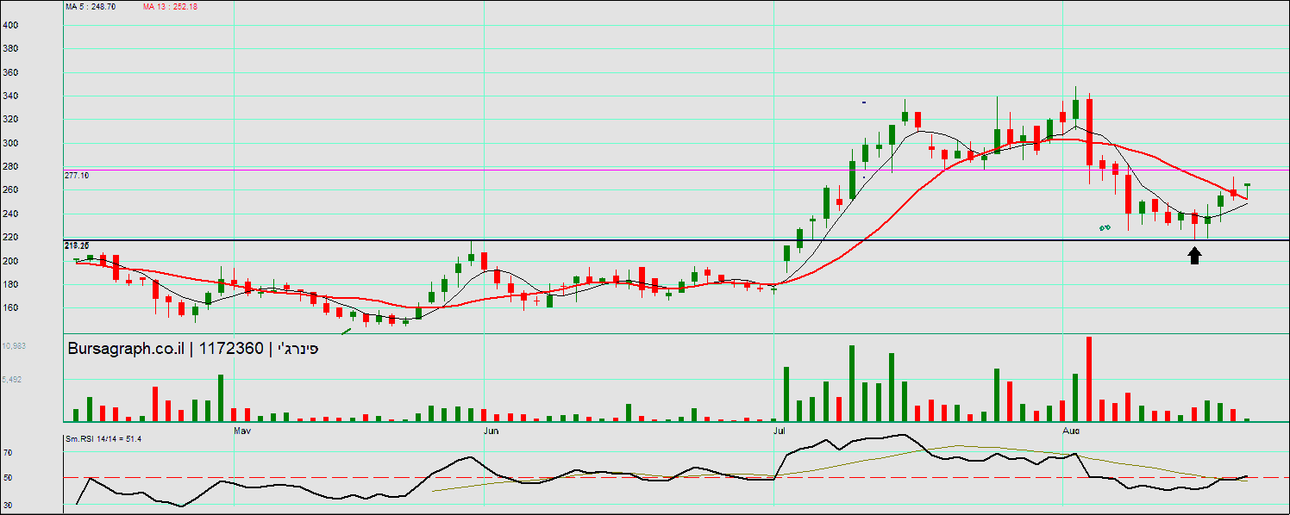Select the RSI 30 scale label
Image resolution: width=1290 pixels, height=515 pixels.
coord(8,506)
